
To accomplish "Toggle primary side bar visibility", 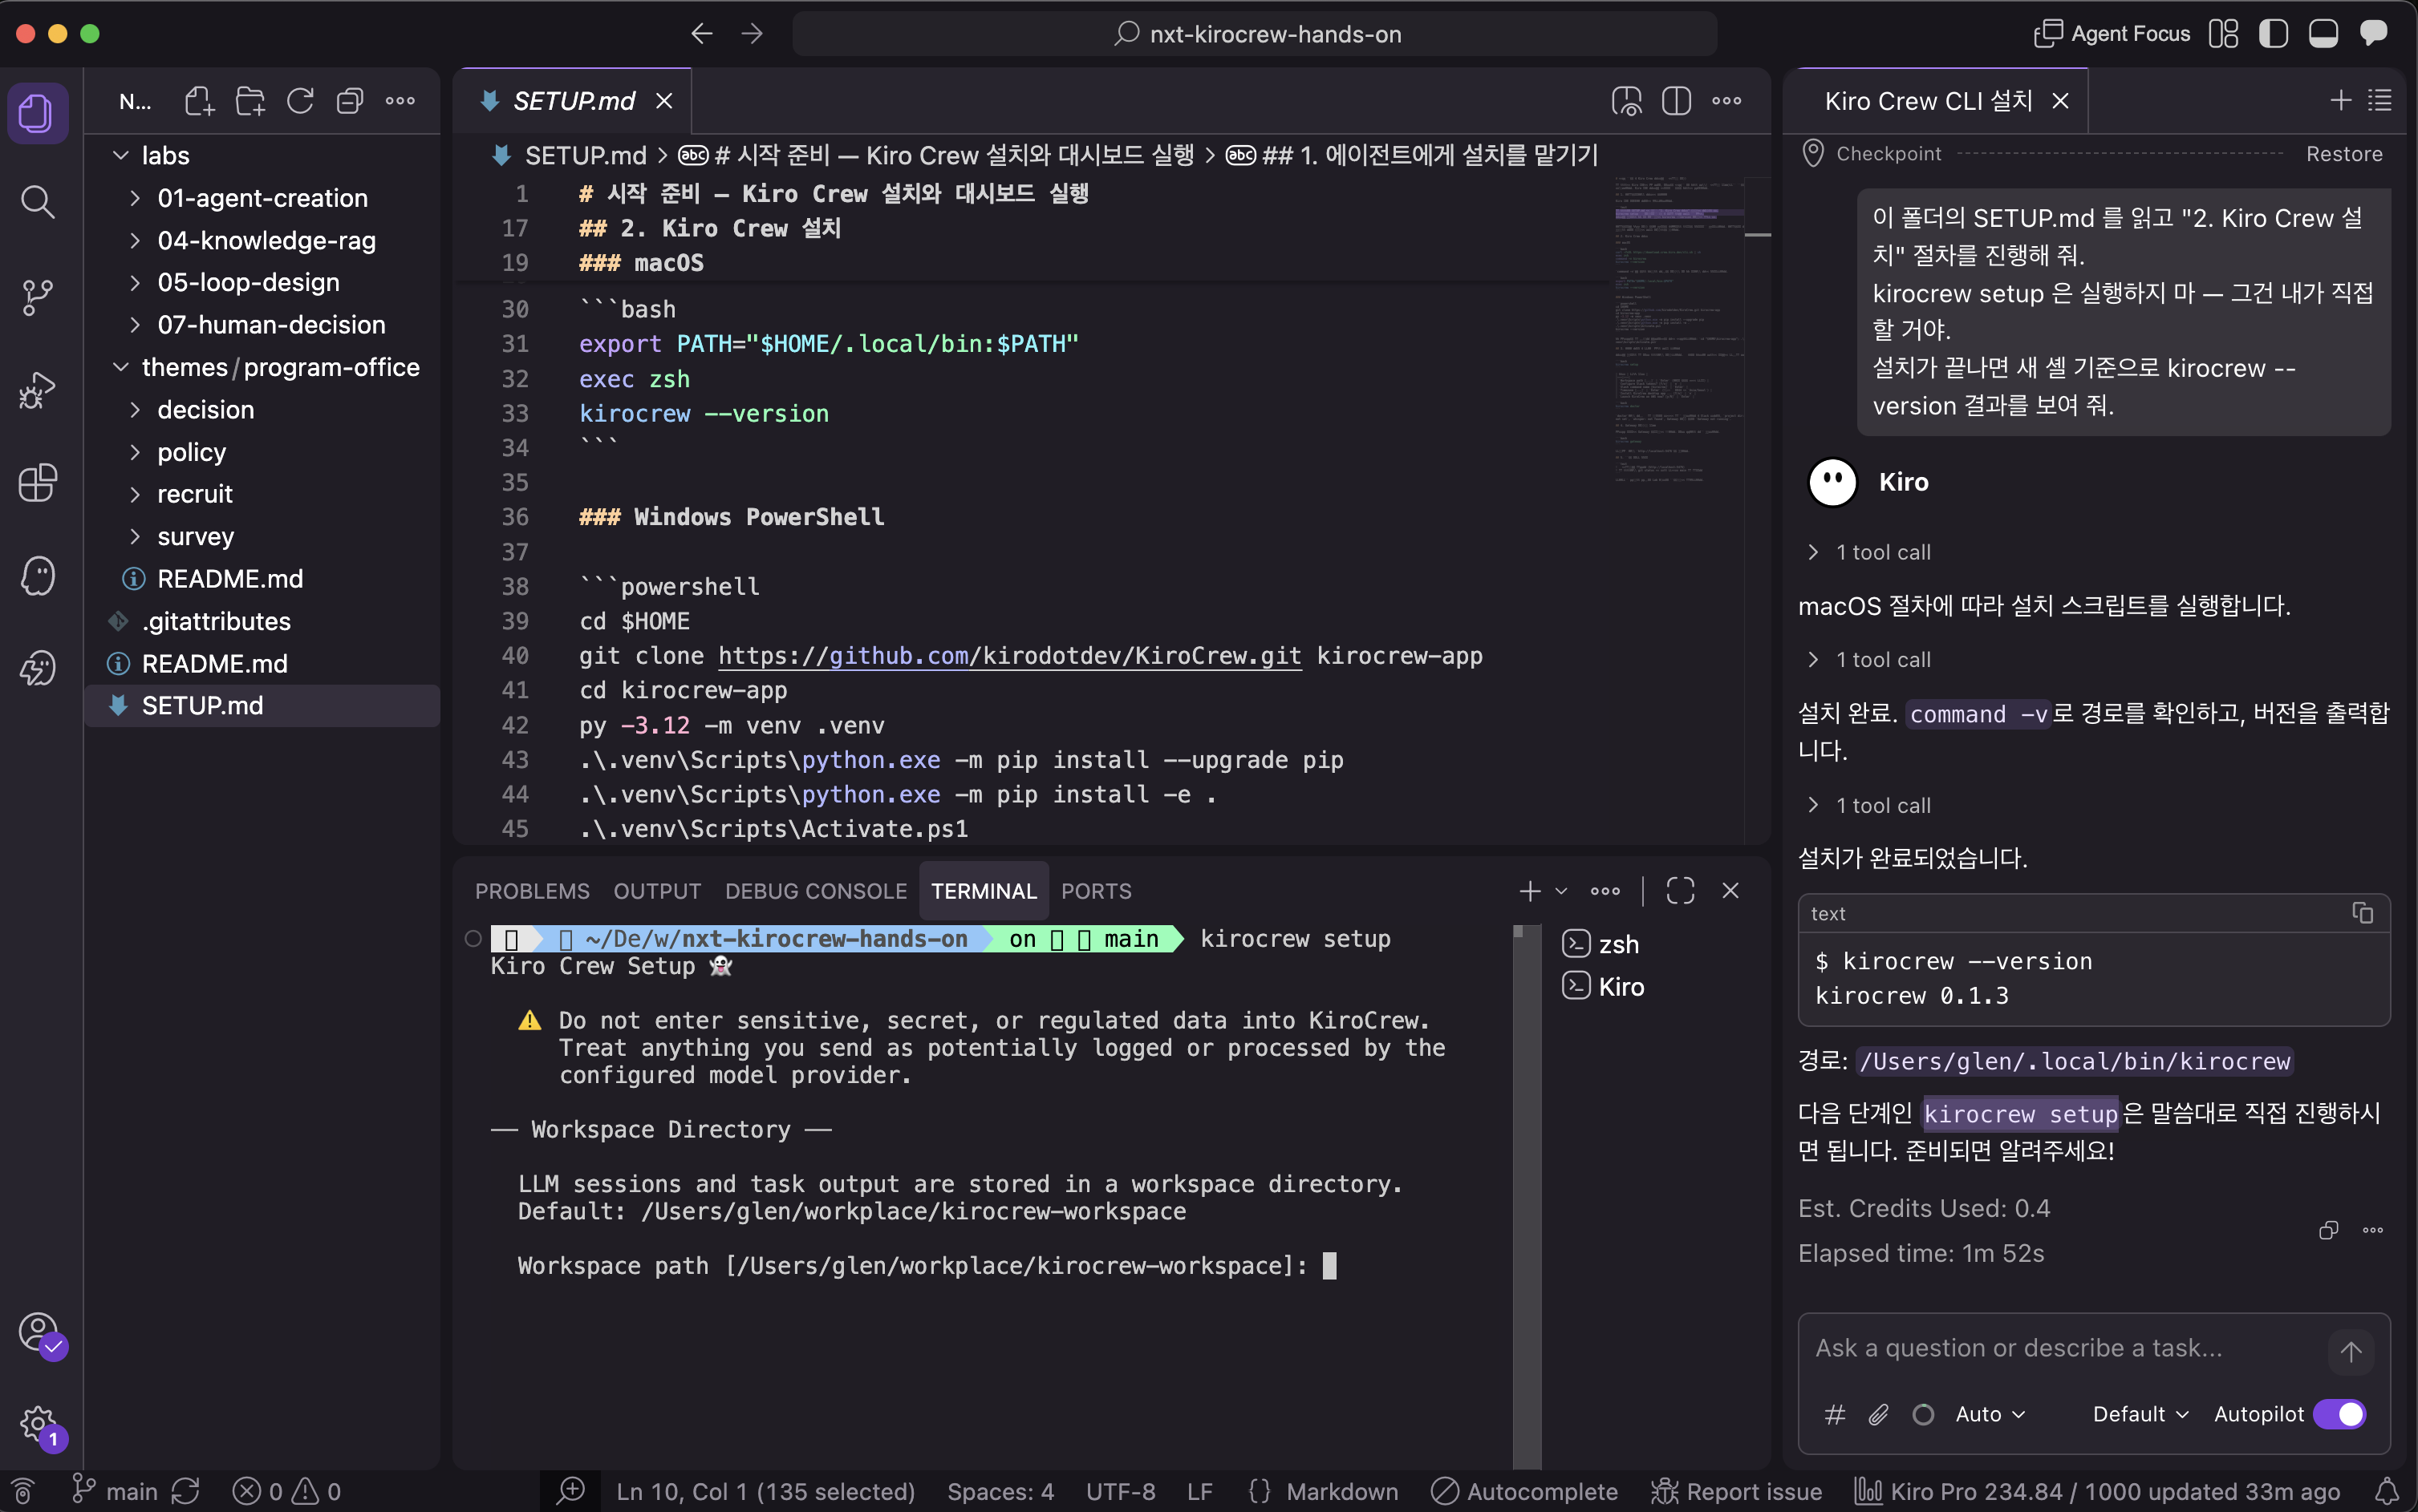I will point(2273,34).
